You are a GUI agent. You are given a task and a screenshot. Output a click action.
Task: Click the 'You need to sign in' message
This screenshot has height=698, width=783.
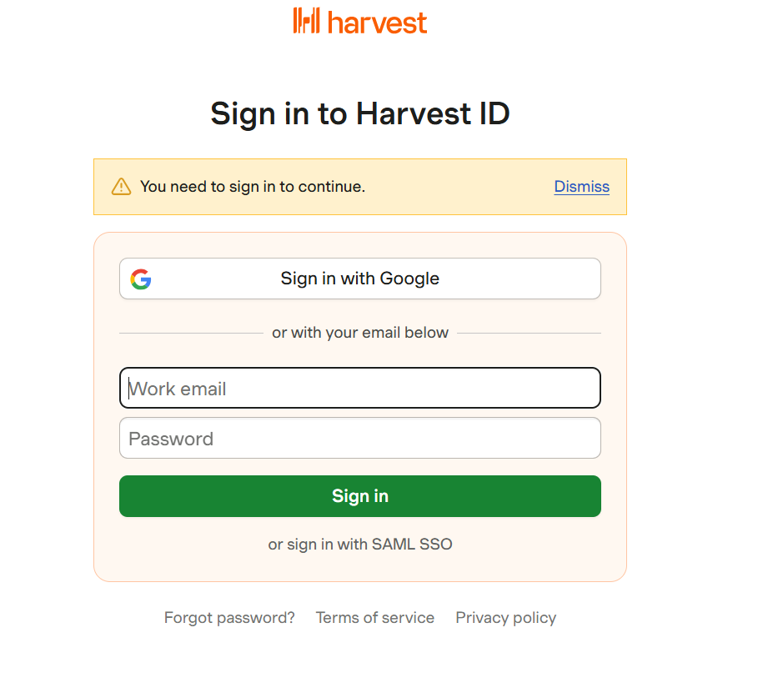(x=252, y=187)
